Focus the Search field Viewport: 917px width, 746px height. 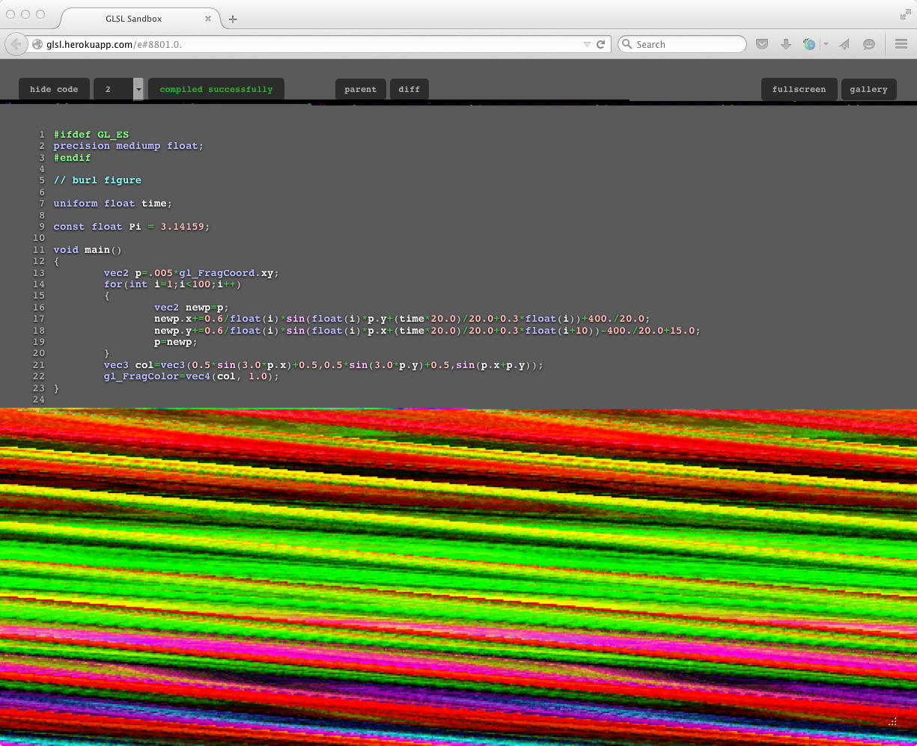[x=682, y=45]
